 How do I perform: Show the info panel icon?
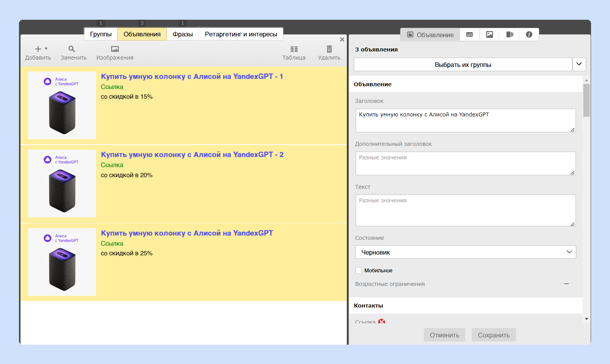click(529, 34)
